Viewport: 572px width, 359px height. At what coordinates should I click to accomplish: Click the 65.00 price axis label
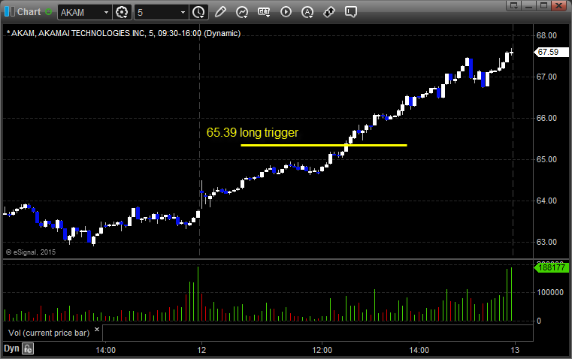(x=546, y=160)
